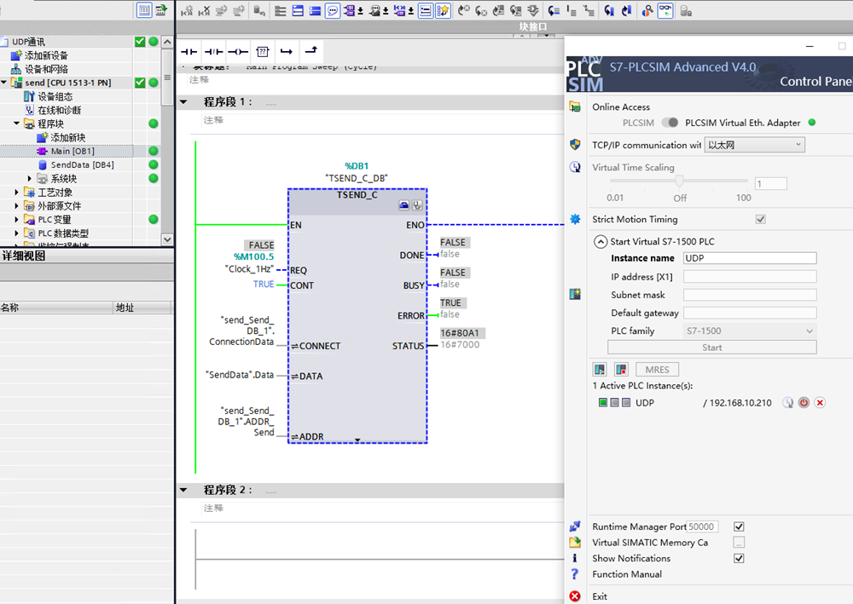Toggle PLCSIM Virtual Eth. Adapter switch
Viewport: 853px width, 604px height.
(671, 123)
